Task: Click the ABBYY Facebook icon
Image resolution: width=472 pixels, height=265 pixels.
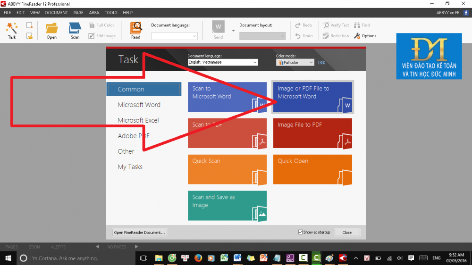Action: tap(466, 13)
